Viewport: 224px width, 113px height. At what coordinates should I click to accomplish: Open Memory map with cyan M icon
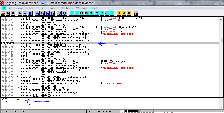pyautogui.click(x=82, y=13)
